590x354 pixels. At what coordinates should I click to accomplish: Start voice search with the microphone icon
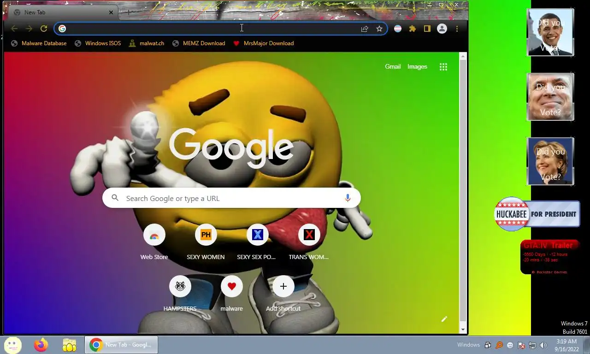(348, 198)
